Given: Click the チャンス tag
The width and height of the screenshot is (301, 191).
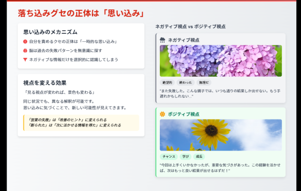Looking at the screenshot, I should pyautogui.click(x=169, y=157).
